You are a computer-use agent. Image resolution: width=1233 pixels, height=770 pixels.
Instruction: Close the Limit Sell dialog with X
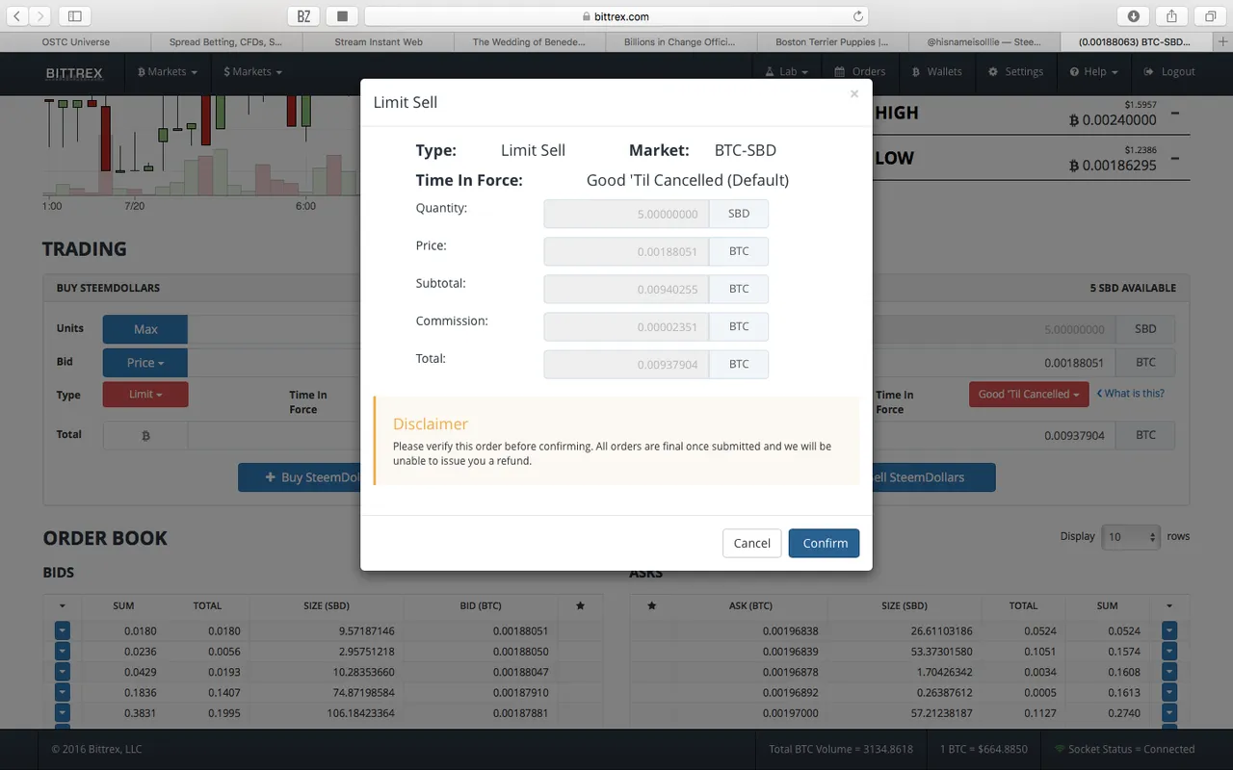[853, 94]
